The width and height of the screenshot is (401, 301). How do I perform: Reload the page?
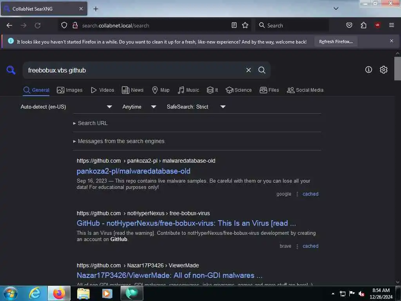coord(38,25)
